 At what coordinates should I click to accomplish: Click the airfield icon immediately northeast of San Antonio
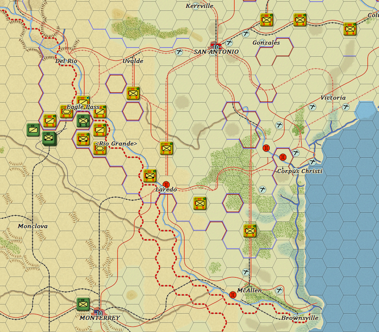tap(229, 43)
